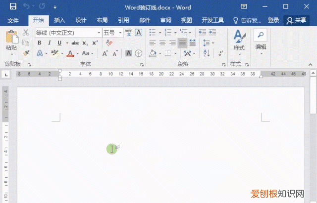Click the 告诉我 search box
The image size is (317, 203).
(247, 20)
